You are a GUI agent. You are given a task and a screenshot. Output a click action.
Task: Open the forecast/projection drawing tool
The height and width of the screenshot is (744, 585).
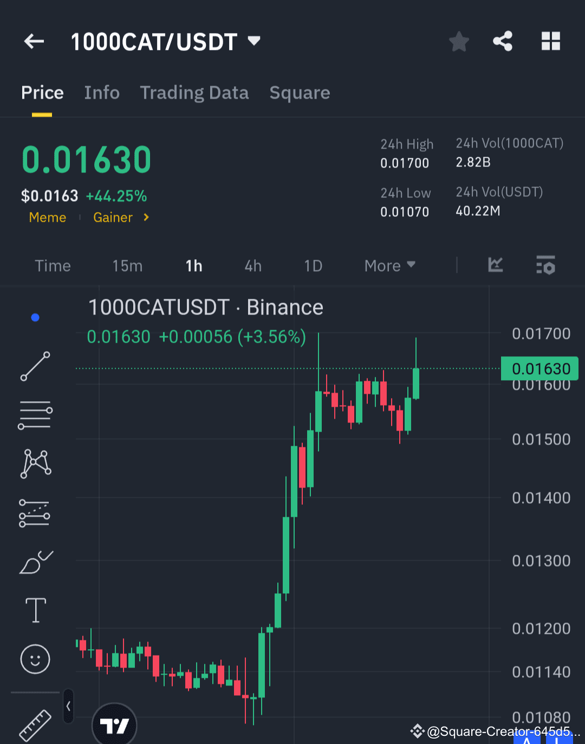[35, 512]
